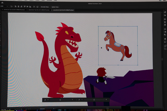167x111 pixels.
Task: Click the vertical align top icon
Action: tap(25, 7)
